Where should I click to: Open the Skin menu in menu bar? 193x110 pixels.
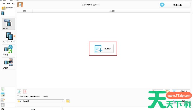pyautogui.click(x=8, y=3)
